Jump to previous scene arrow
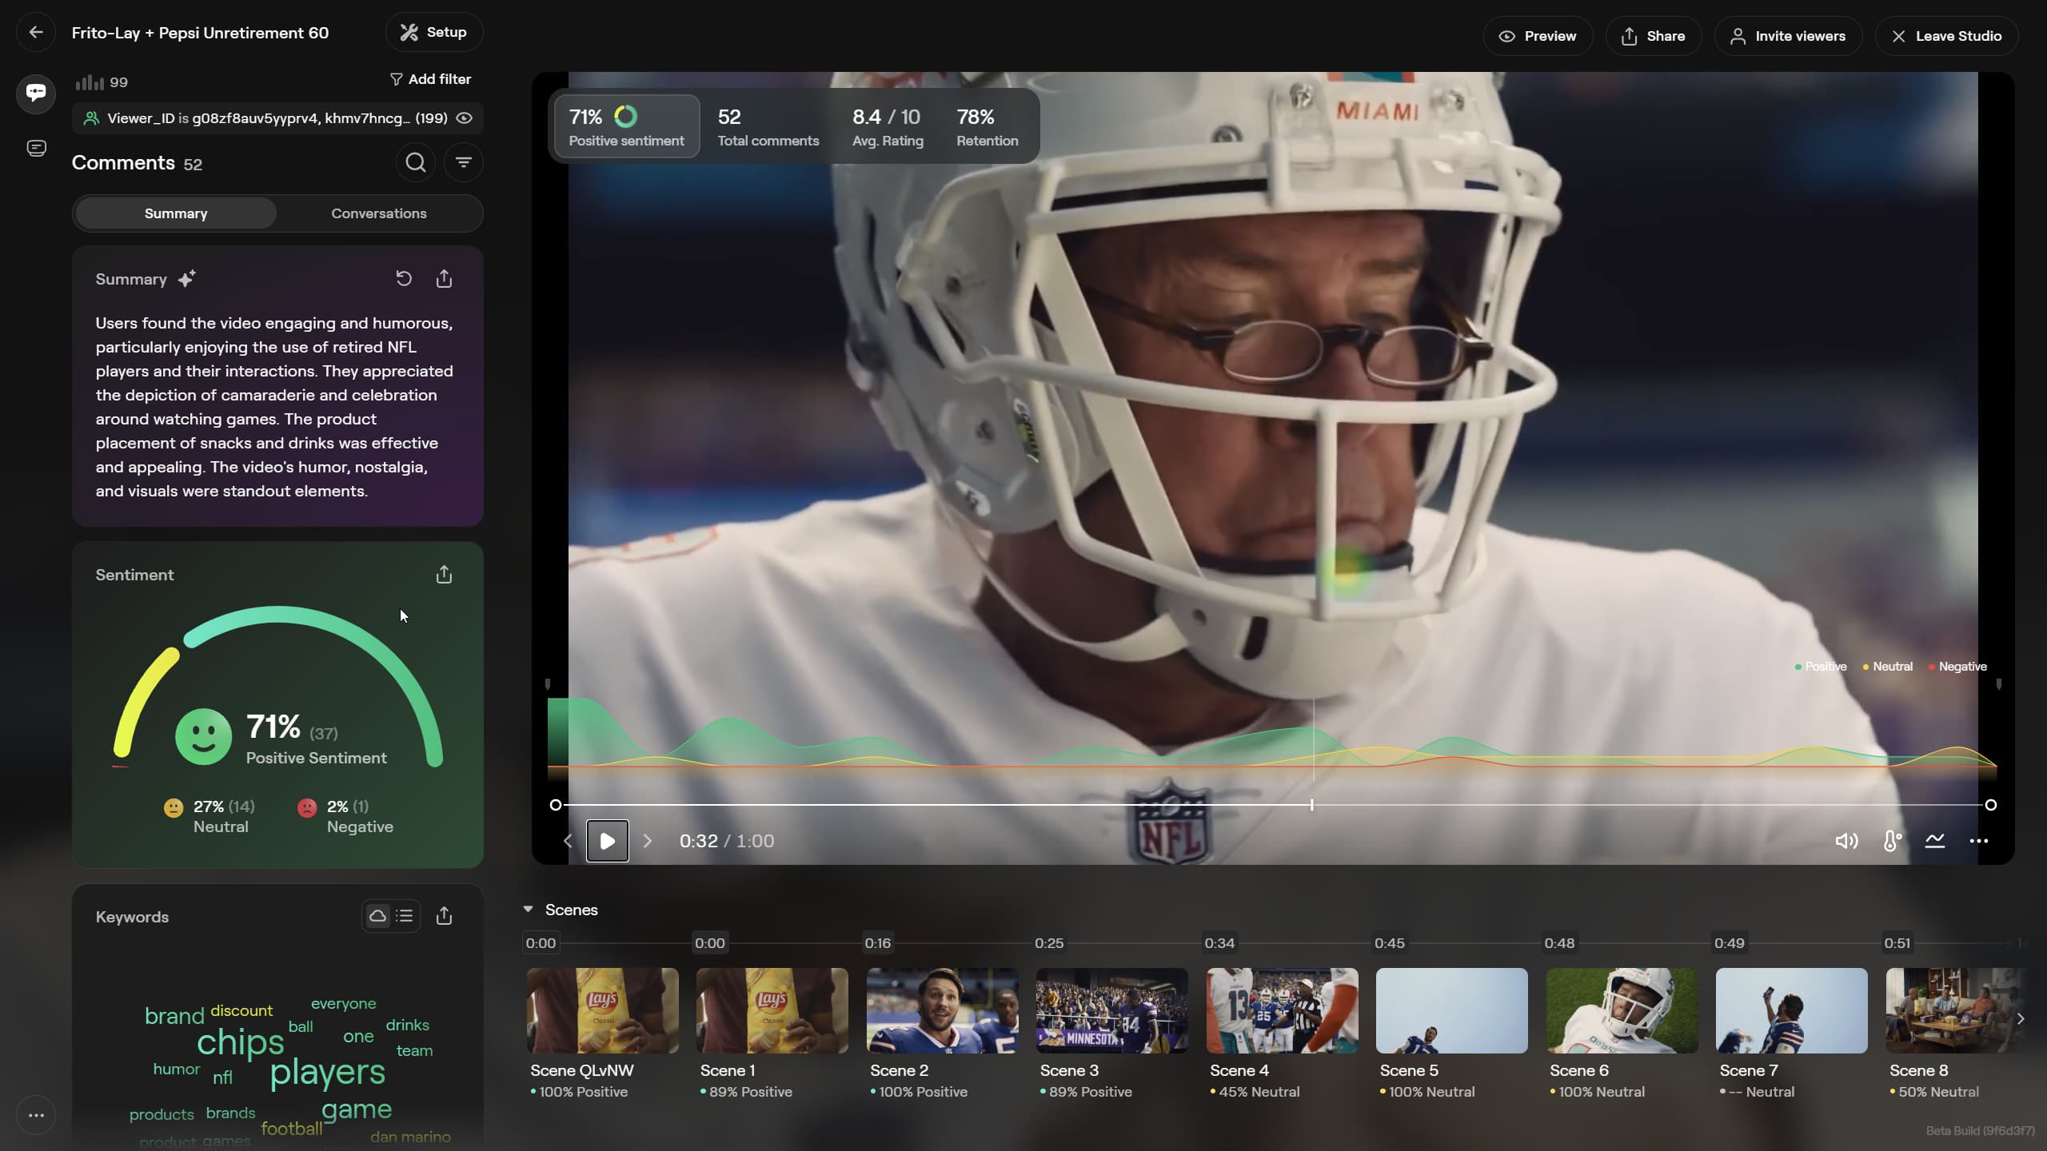The height and width of the screenshot is (1151, 2047). (x=568, y=841)
